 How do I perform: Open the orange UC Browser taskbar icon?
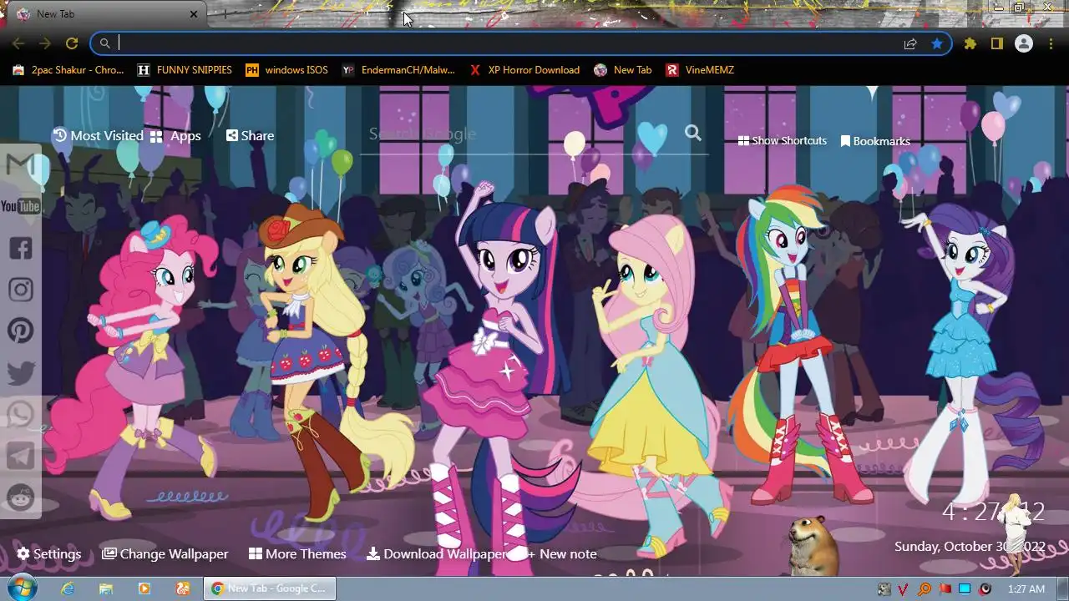point(183,588)
